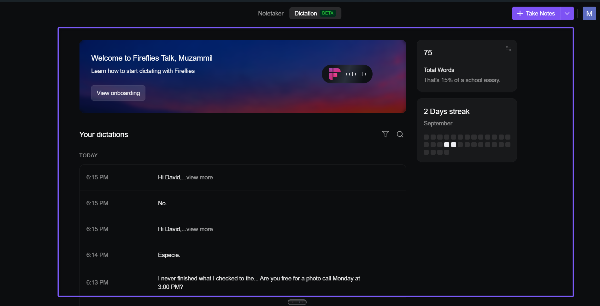Open the 'Especie.' dictation at 6:14 PM

click(243, 255)
